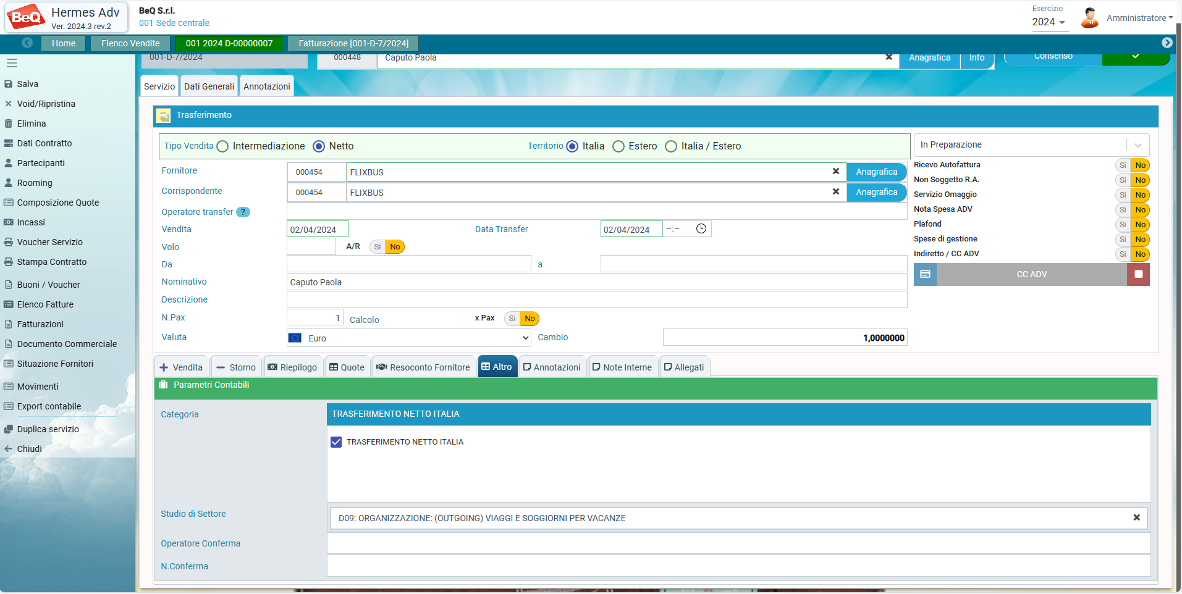Uncheck TRASFERIMENTO NETTO ITALIA checkbox
The image size is (1182, 594).
click(336, 442)
